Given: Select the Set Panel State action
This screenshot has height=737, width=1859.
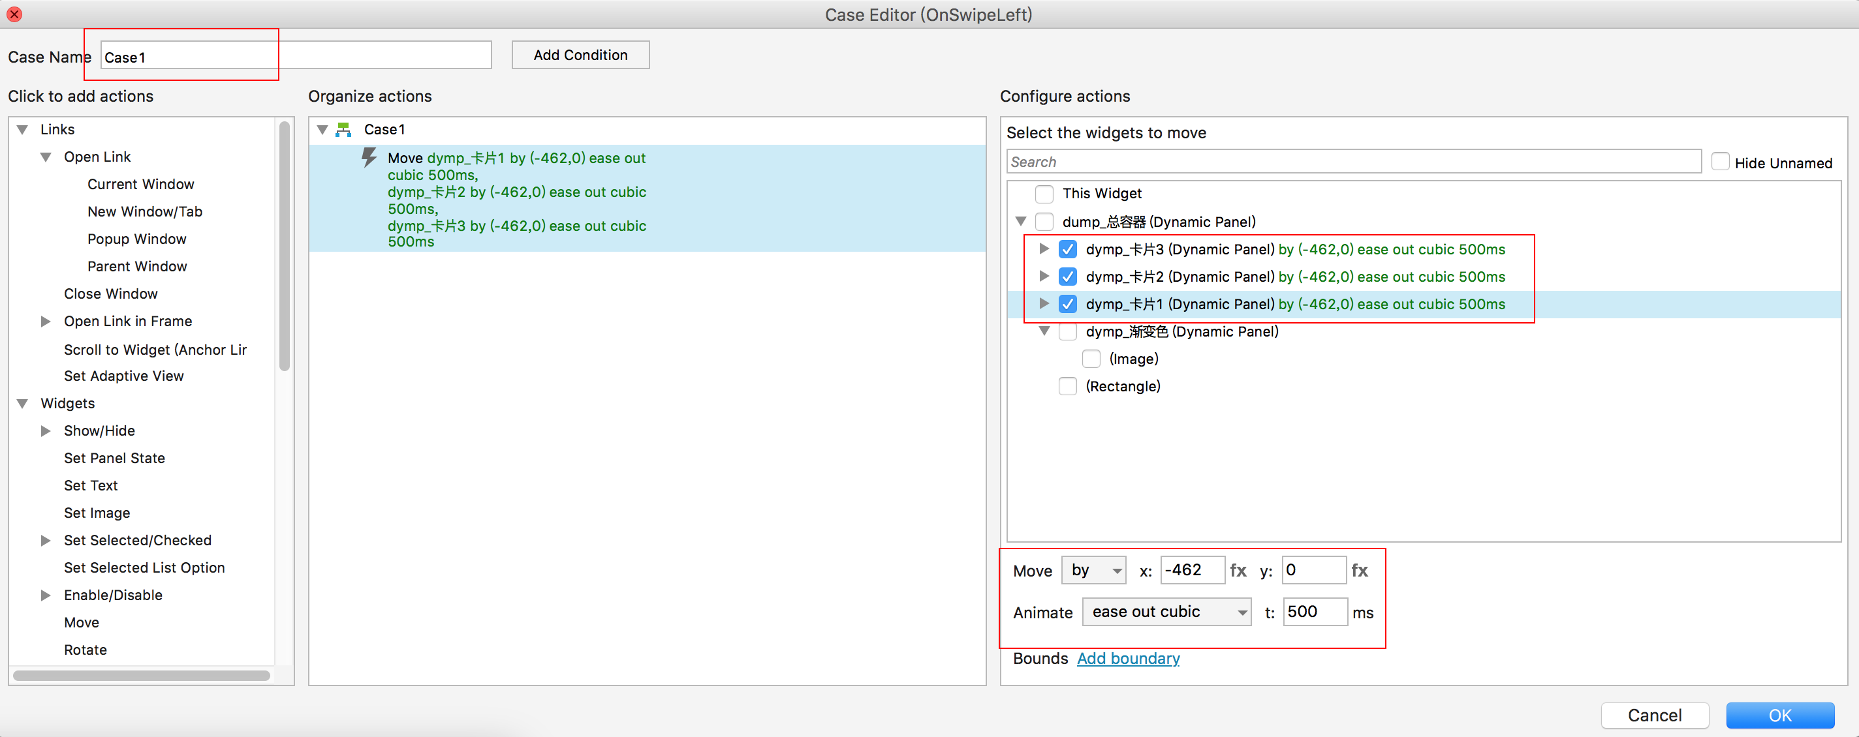Looking at the screenshot, I should pyautogui.click(x=114, y=458).
